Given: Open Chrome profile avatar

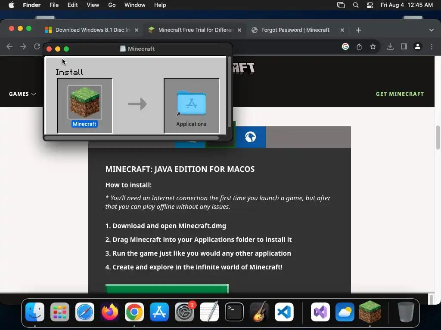Looking at the screenshot, I should [x=418, y=46].
